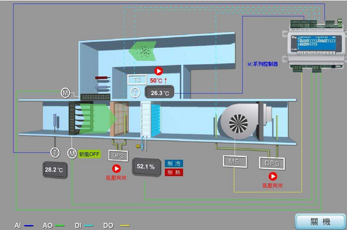Click the MC series controller device image
Viewport: 347px width, 230px height.
click(x=310, y=42)
